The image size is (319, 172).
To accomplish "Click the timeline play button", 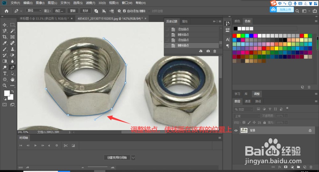I will (x=35, y=146).
